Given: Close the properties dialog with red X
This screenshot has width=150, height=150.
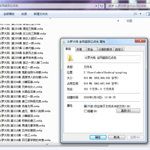Looking at the screenshot, I should 140,41.
